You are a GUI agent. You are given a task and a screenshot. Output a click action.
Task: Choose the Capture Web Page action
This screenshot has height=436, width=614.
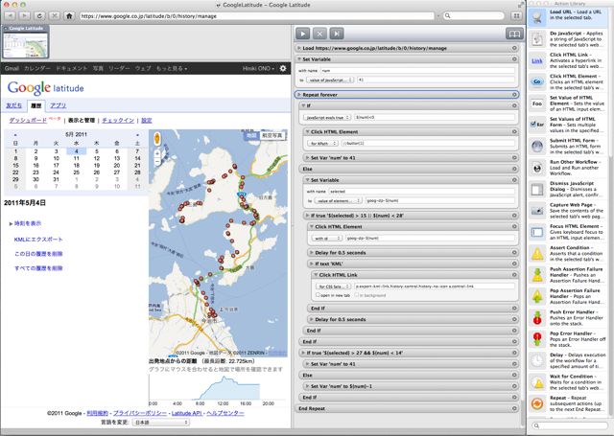coord(569,211)
